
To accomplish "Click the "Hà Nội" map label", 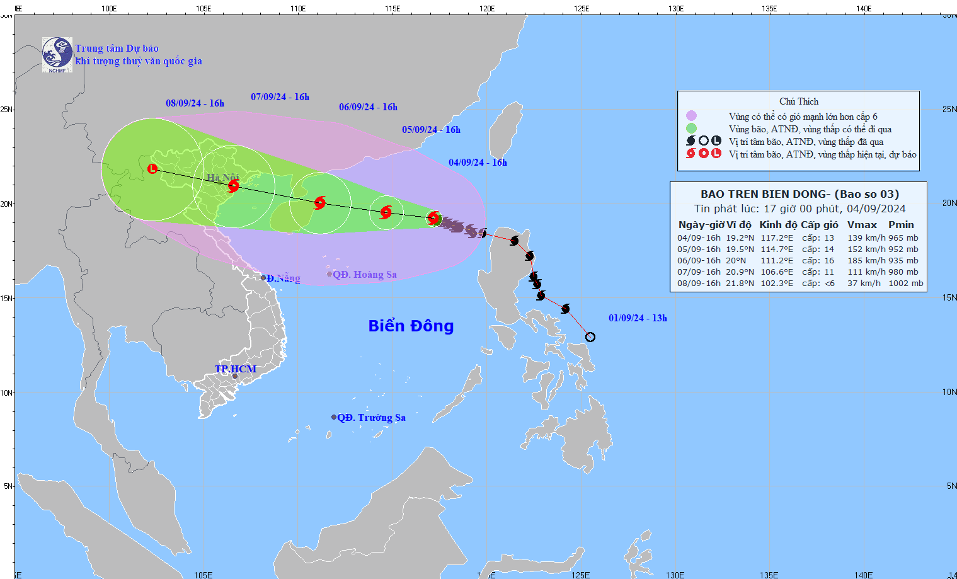I will tap(223, 178).
